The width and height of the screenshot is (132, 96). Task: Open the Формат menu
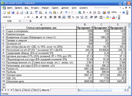pos(45,8)
